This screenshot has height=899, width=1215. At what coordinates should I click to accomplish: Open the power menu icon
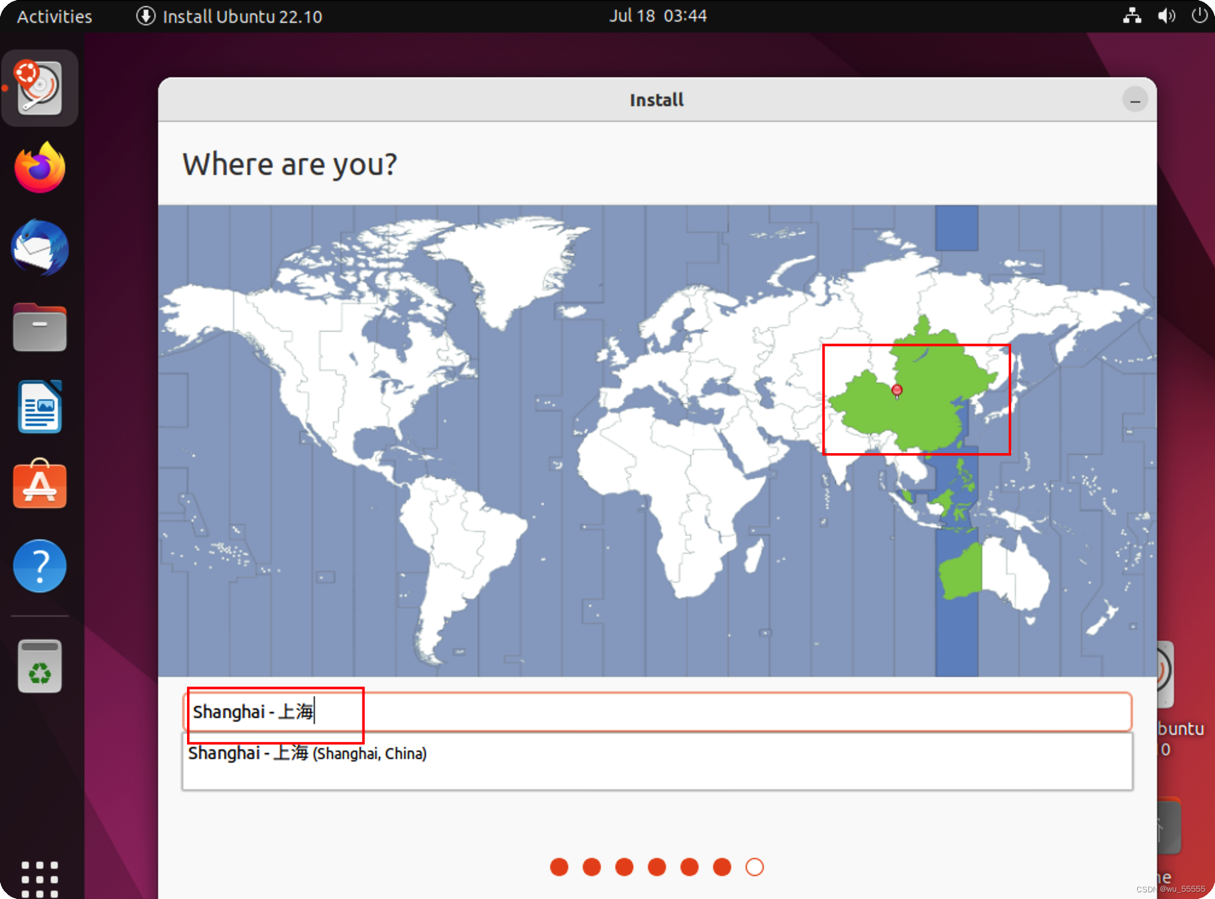[1199, 16]
